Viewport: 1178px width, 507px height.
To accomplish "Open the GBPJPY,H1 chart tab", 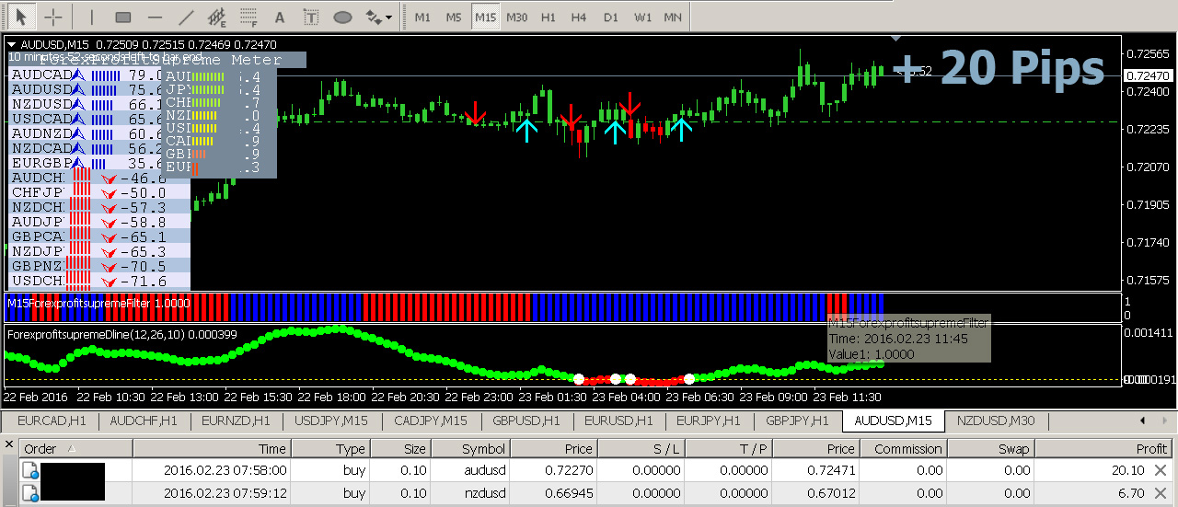I will pos(798,421).
